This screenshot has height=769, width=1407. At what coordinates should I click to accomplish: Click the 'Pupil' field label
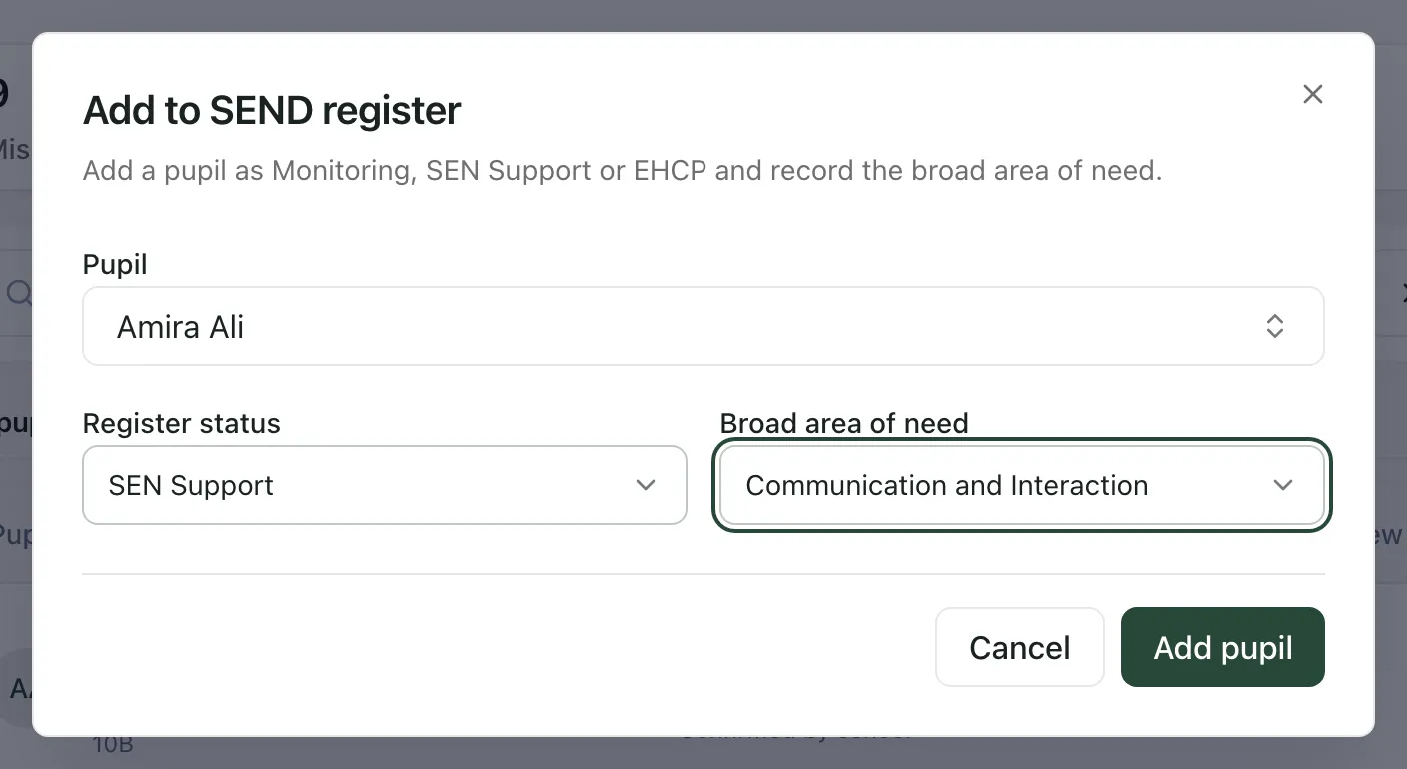pos(115,264)
